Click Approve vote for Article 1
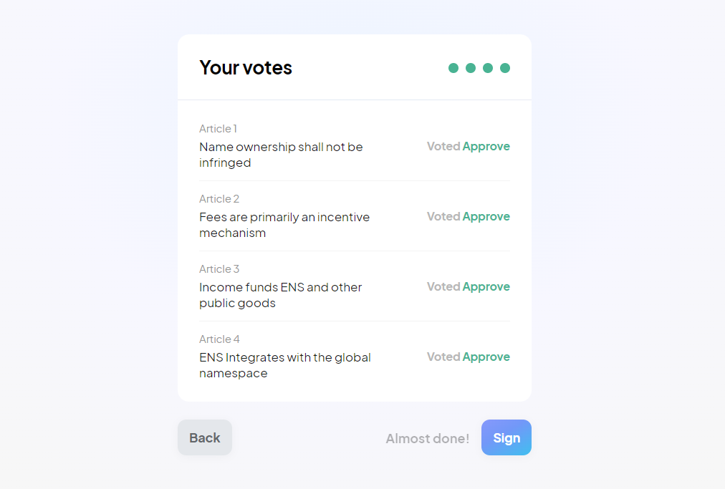Image resolution: width=725 pixels, height=489 pixels. click(486, 146)
